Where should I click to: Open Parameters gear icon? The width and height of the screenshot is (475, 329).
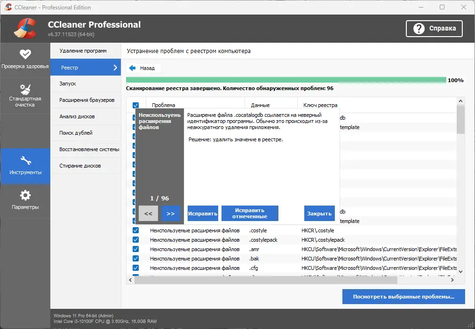[x=25, y=195]
